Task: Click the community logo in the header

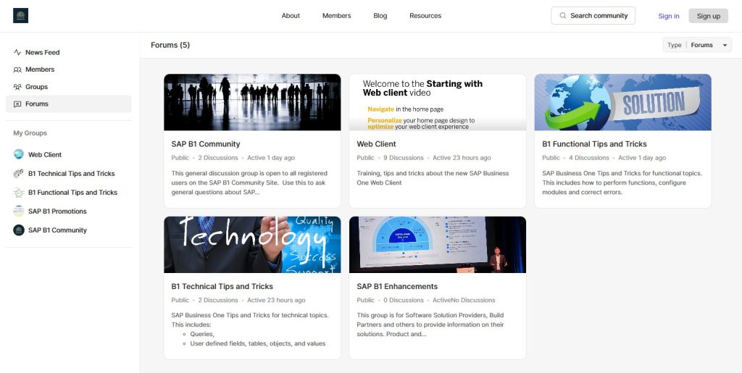Action: tap(20, 16)
